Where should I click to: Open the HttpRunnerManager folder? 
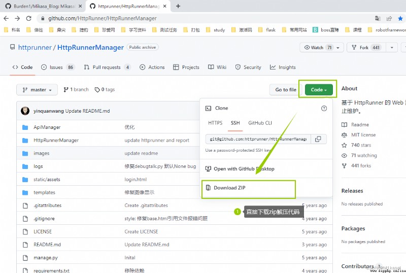pos(56,141)
